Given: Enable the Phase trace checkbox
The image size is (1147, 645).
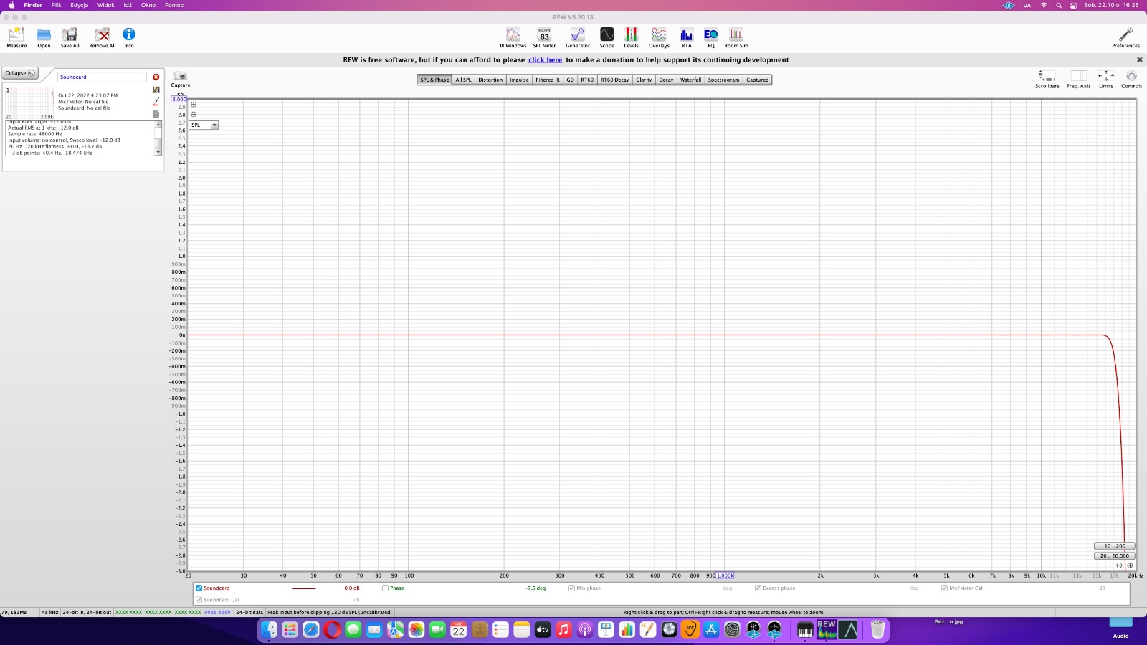Looking at the screenshot, I should coord(385,588).
